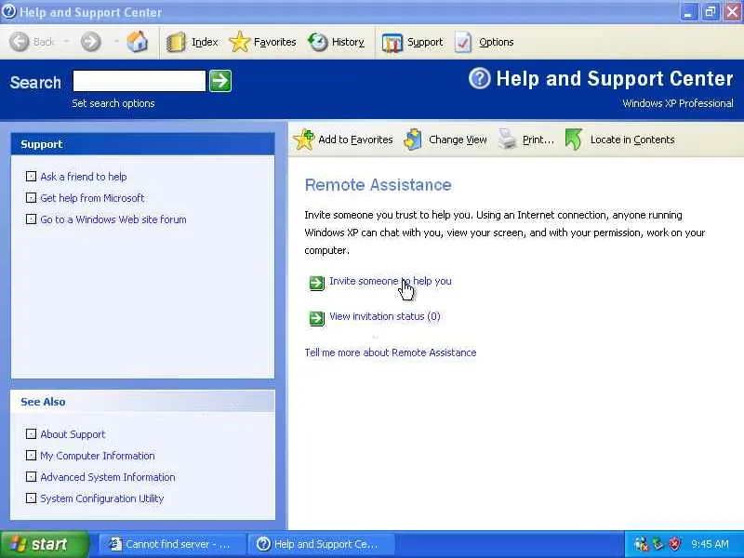Click green arrow beside View invitation status

[316, 318]
